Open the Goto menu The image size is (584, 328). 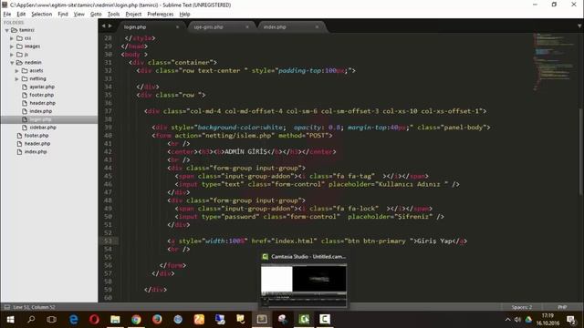click(96, 15)
